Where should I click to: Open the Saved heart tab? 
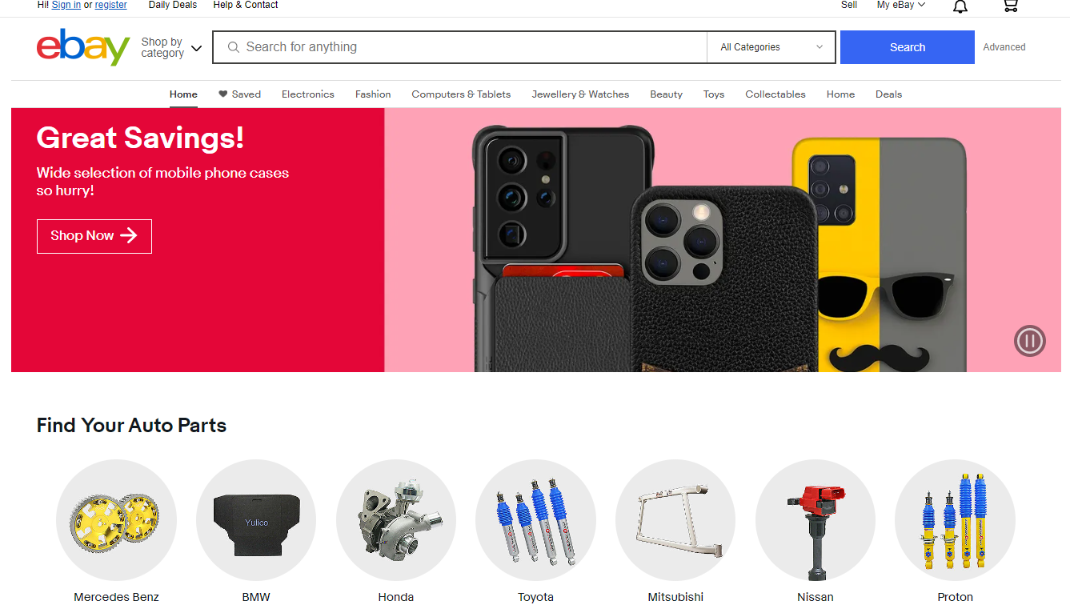click(x=239, y=94)
